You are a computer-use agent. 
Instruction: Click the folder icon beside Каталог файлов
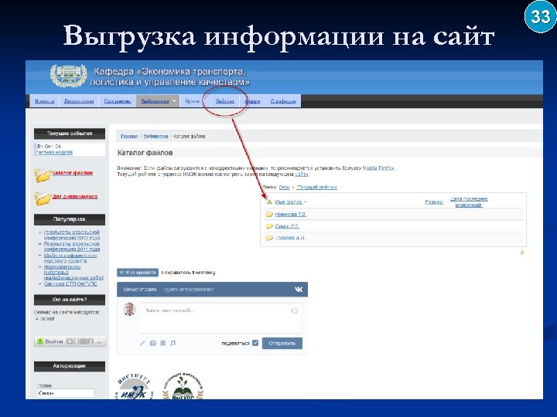tap(43, 175)
